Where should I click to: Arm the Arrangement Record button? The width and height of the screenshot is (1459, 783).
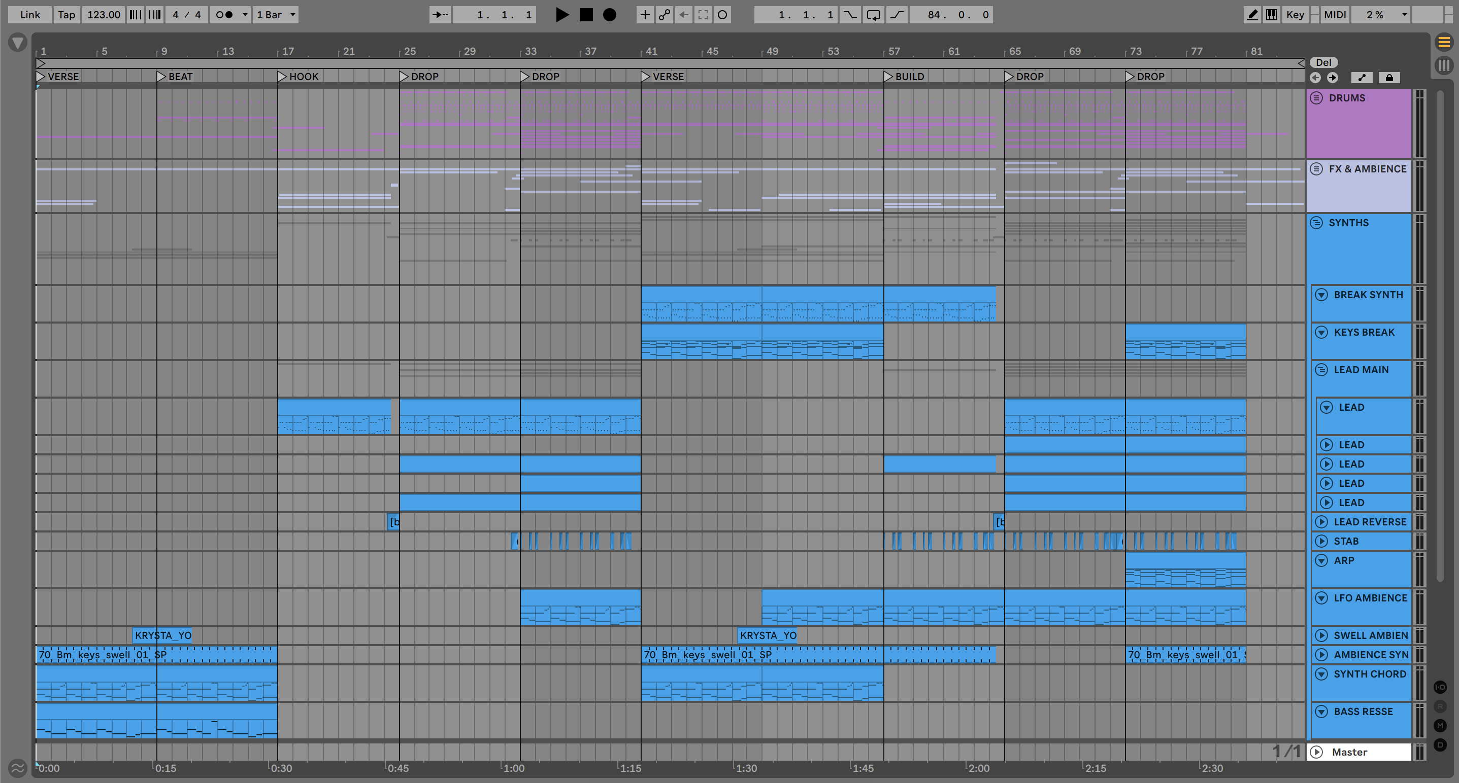click(609, 15)
